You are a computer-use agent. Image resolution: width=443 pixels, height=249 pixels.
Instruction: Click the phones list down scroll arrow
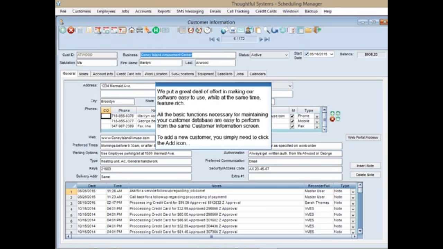pyautogui.click(x=324, y=129)
